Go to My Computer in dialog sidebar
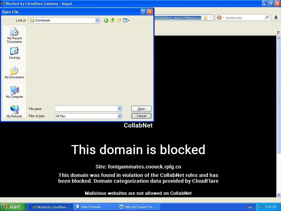The height and width of the screenshot is (211, 281). click(15, 92)
